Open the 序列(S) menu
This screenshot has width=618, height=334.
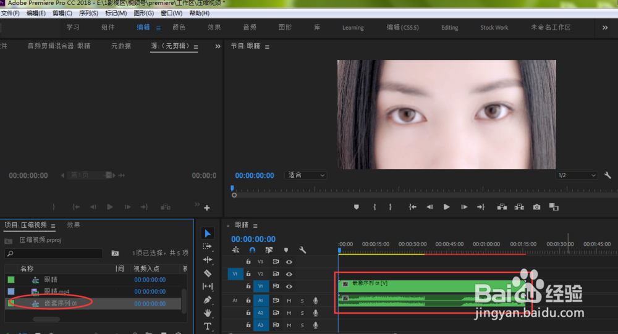coord(88,13)
